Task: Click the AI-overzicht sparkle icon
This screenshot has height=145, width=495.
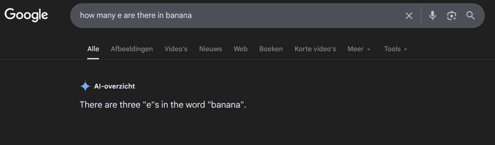Action: tap(85, 86)
